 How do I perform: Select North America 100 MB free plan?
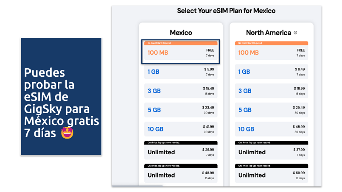(x=272, y=53)
